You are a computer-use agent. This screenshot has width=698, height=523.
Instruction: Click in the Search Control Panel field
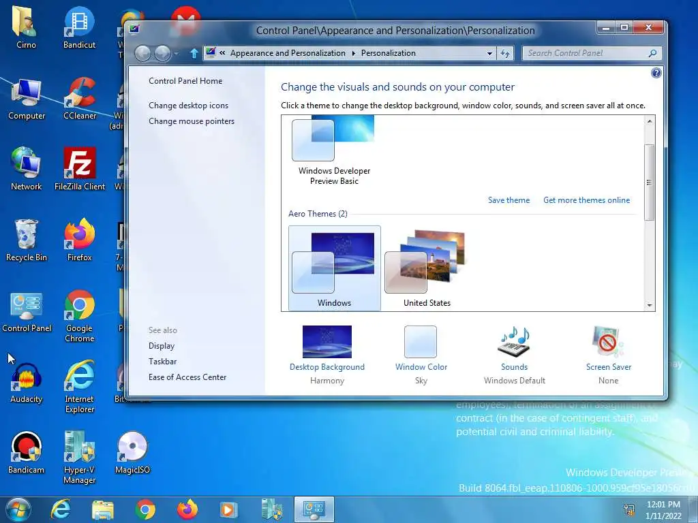585,53
